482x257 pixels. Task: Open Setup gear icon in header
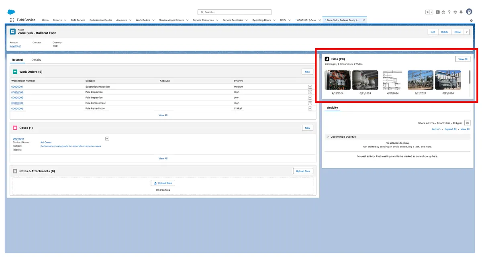pyautogui.click(x=455, y=12)
